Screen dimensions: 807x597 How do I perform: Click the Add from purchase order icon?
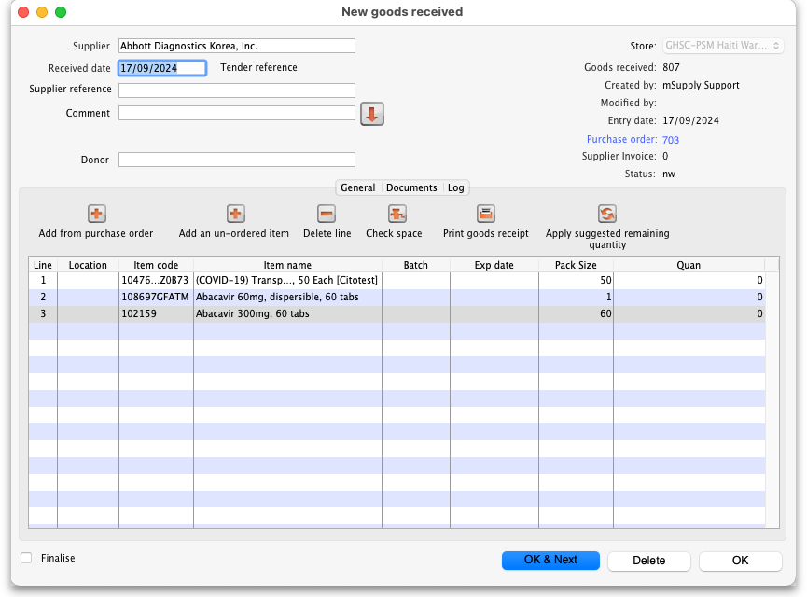(x=96, y=214)
